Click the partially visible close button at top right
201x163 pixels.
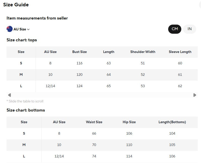point(200,5)
